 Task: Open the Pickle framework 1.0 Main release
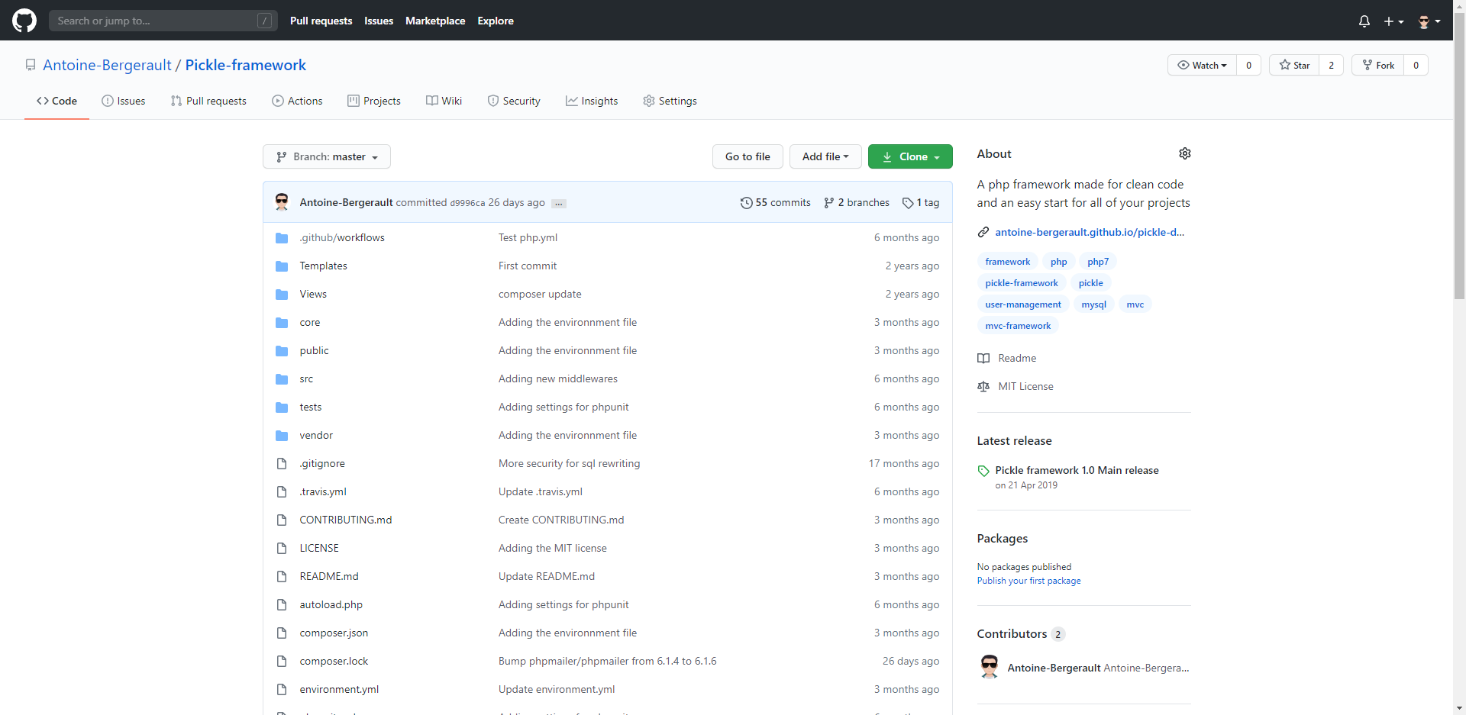(x=1077, y=470)
